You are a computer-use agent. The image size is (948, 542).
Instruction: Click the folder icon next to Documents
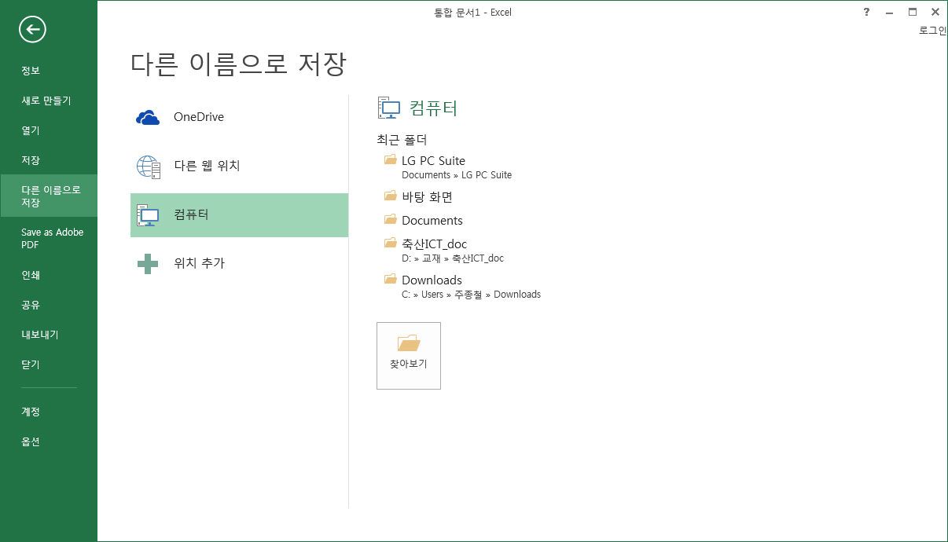390,219
